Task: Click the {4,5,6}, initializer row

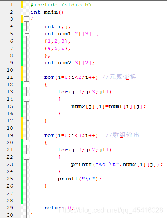Action: click(x=57, y=49)
